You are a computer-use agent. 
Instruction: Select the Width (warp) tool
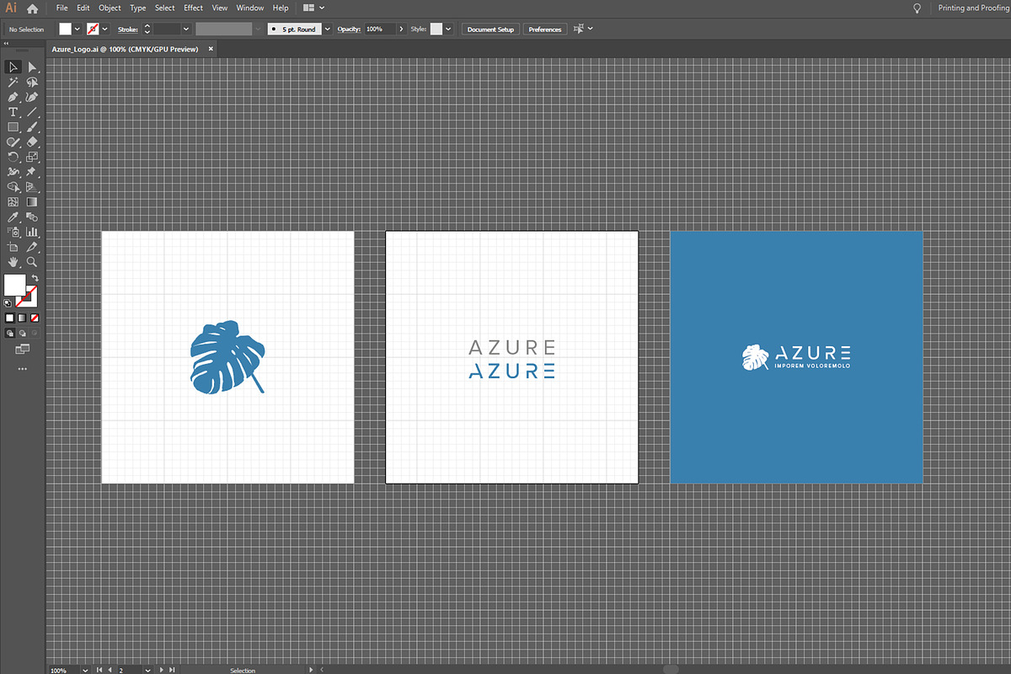pos(13,172)
